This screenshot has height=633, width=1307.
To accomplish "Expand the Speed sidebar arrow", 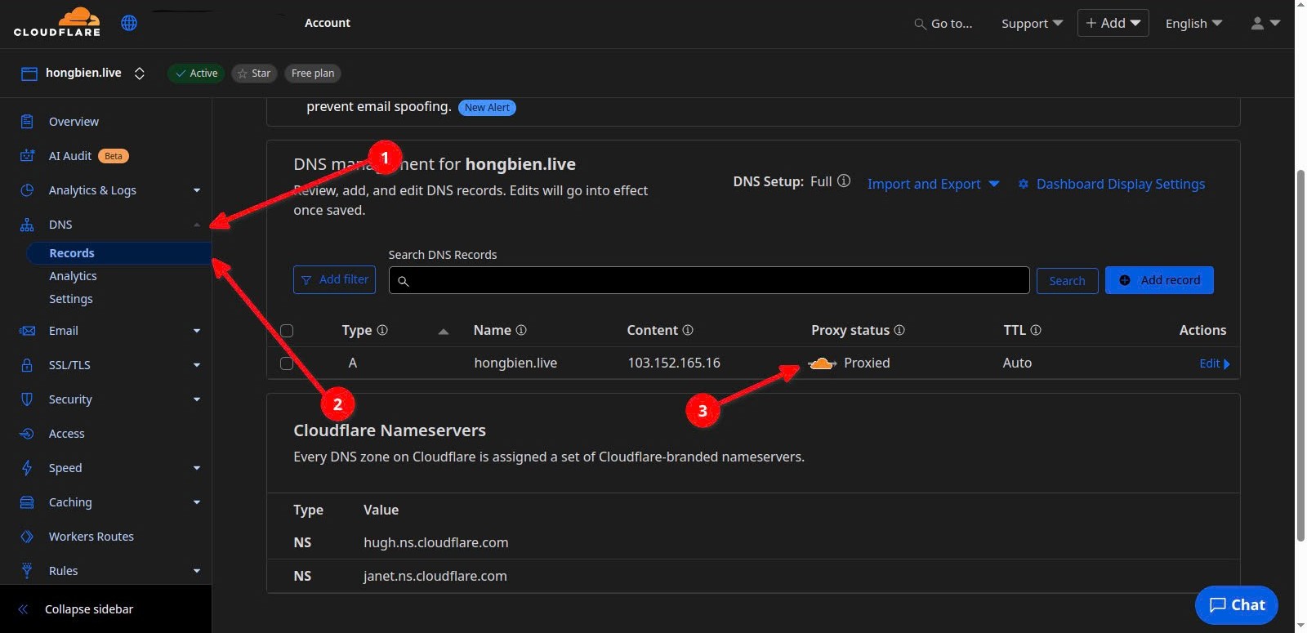I will [x=197, y=468].
